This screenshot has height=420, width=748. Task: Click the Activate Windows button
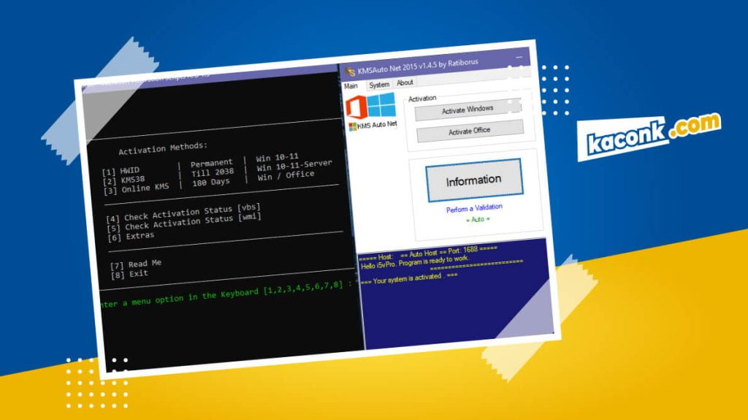(x=467, y=110)
